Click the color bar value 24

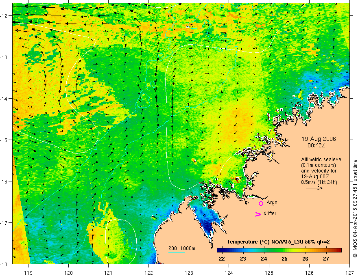click(264, 259)
